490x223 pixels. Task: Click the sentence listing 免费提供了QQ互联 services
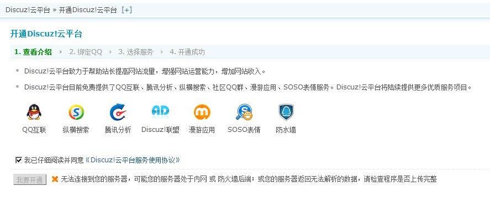247,87
